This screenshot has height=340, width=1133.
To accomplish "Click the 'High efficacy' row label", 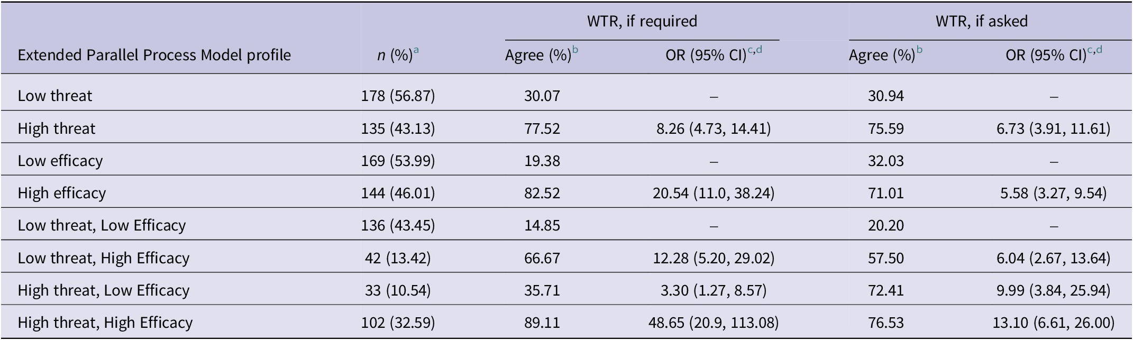I will (62, 193).
